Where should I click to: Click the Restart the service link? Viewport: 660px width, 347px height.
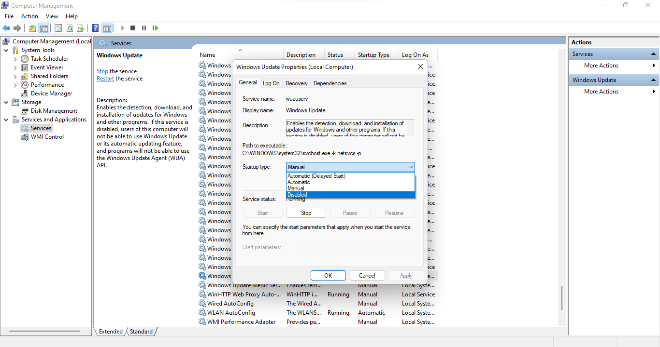coord(105,79)
